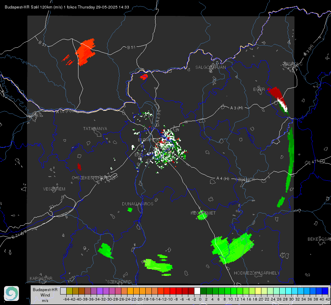Click the small red echo west of Székesfehérvár

(x=79, y=167)
